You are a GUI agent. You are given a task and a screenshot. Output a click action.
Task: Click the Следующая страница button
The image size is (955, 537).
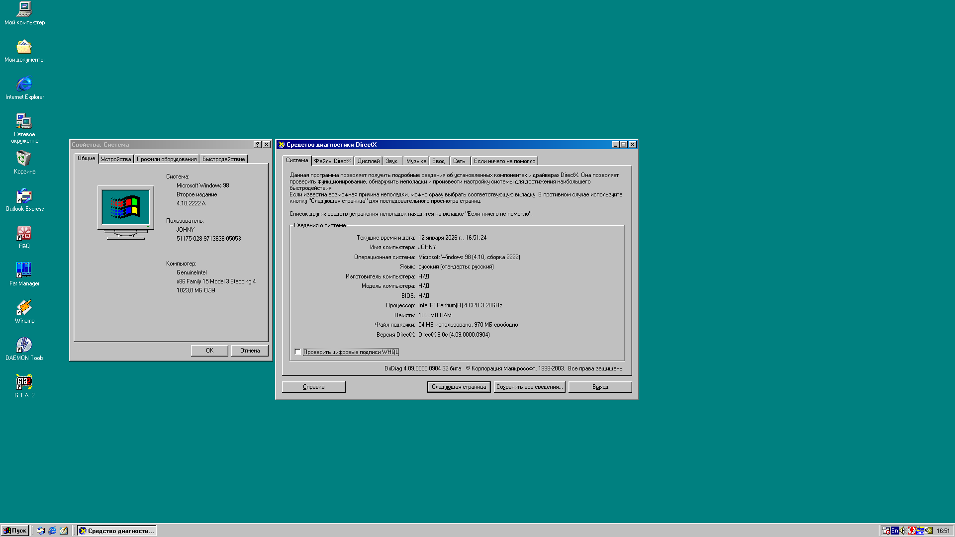coord(459,387)
